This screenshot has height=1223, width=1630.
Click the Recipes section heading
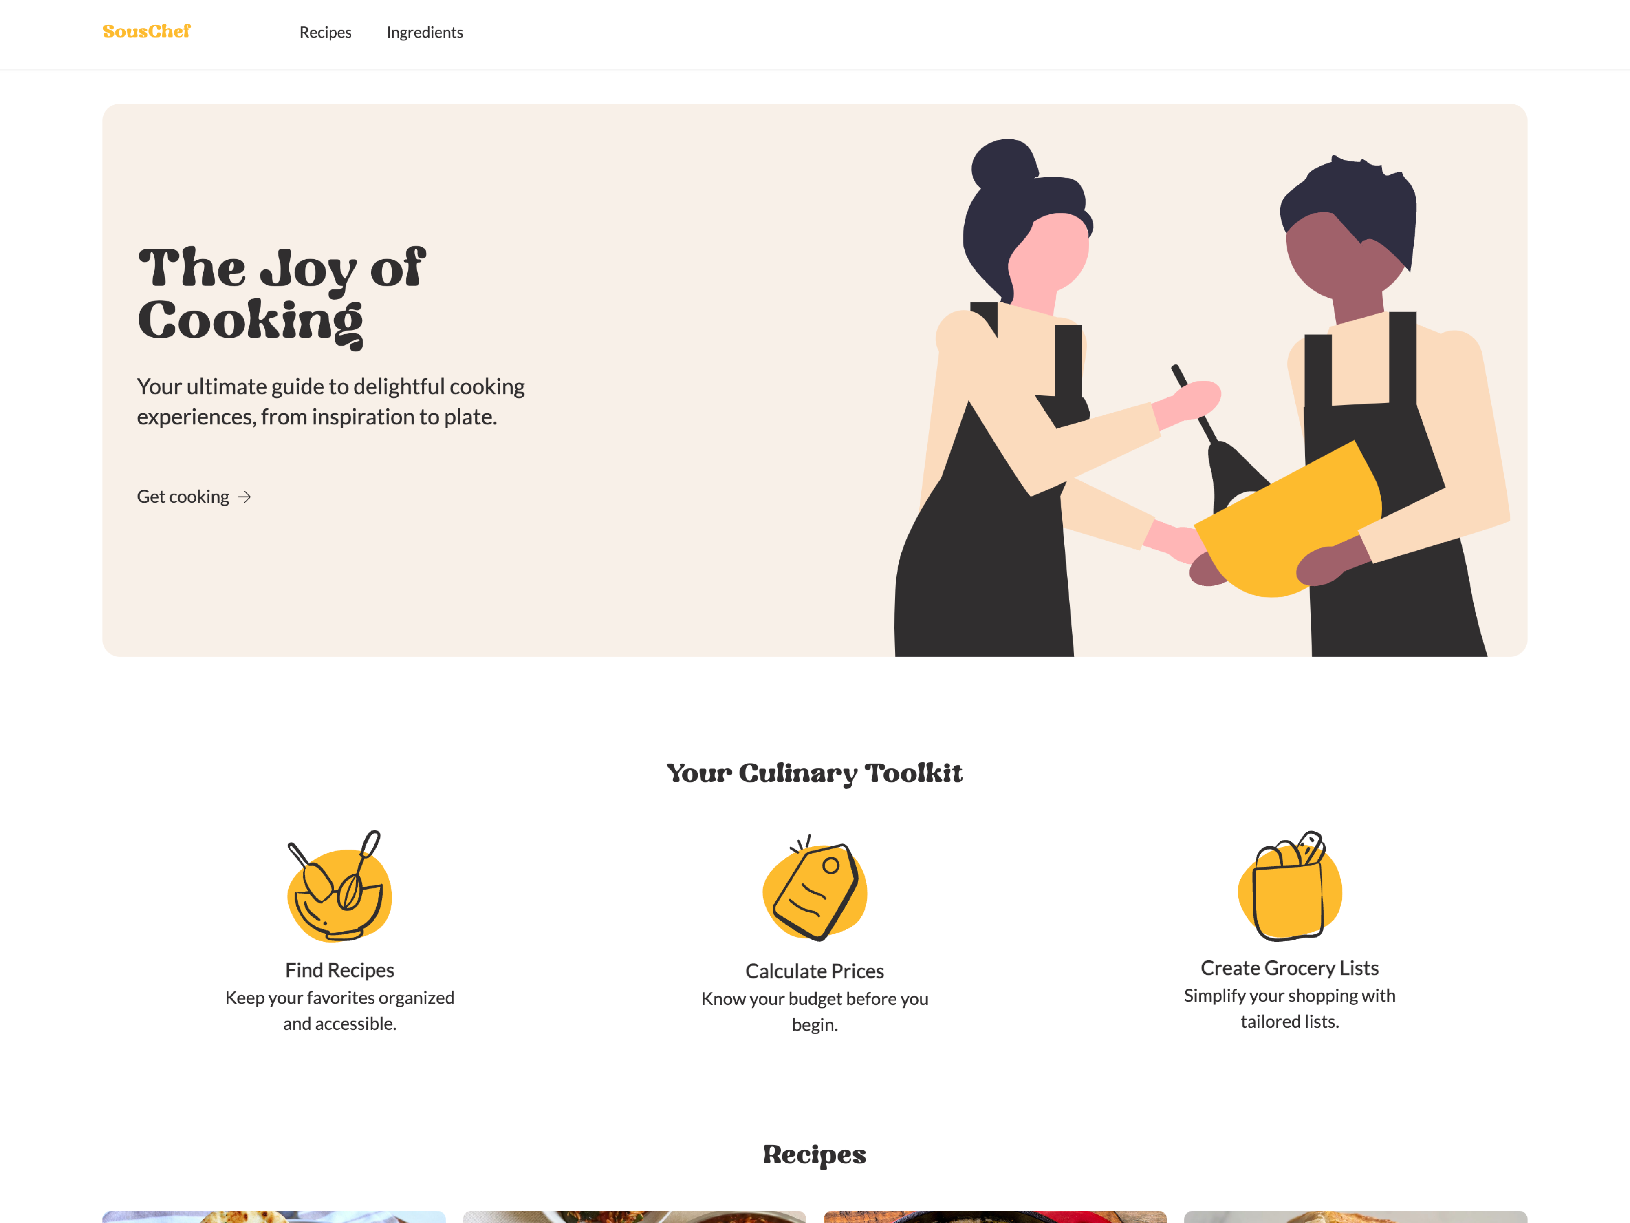pyautogui.click(x=815, y=1155)
